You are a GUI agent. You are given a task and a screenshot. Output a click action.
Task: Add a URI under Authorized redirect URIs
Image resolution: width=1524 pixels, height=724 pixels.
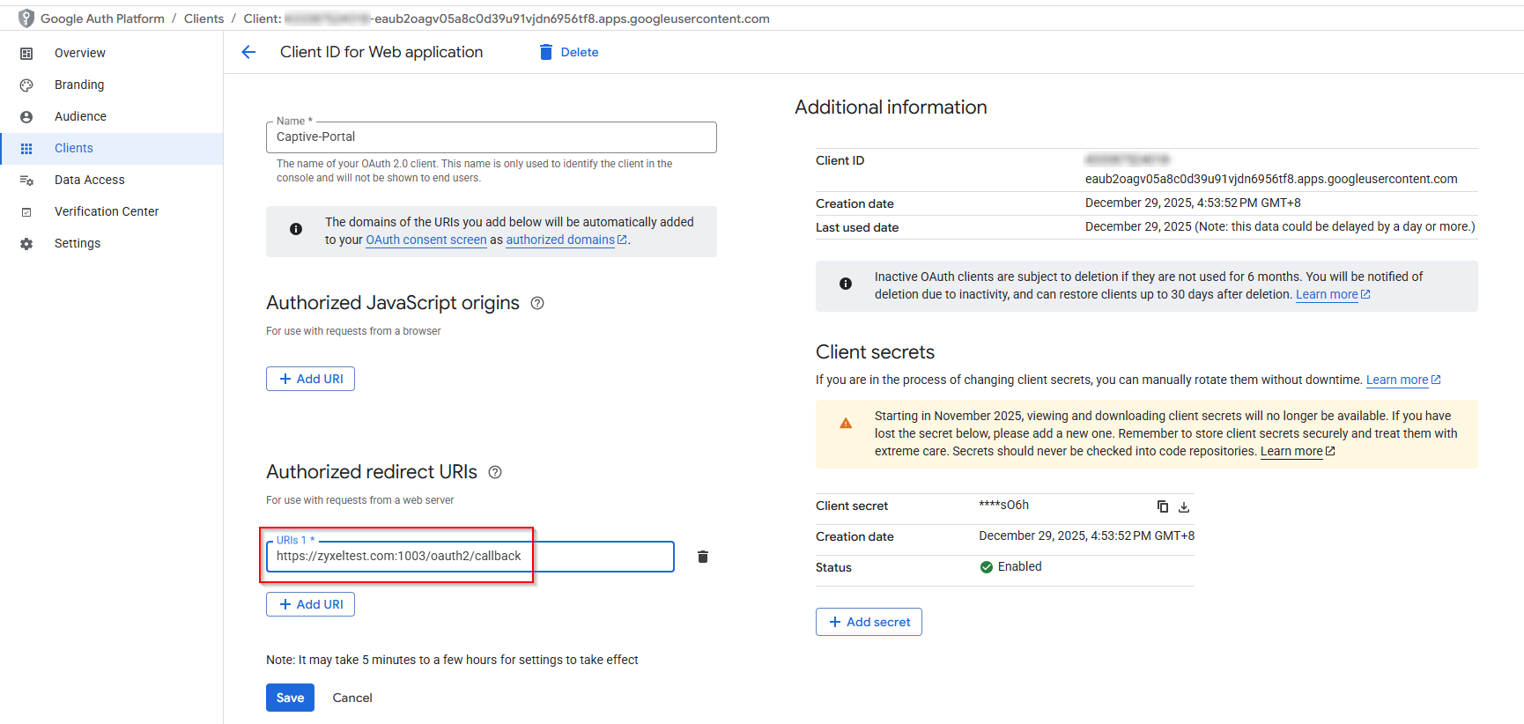tap(310, 604)
